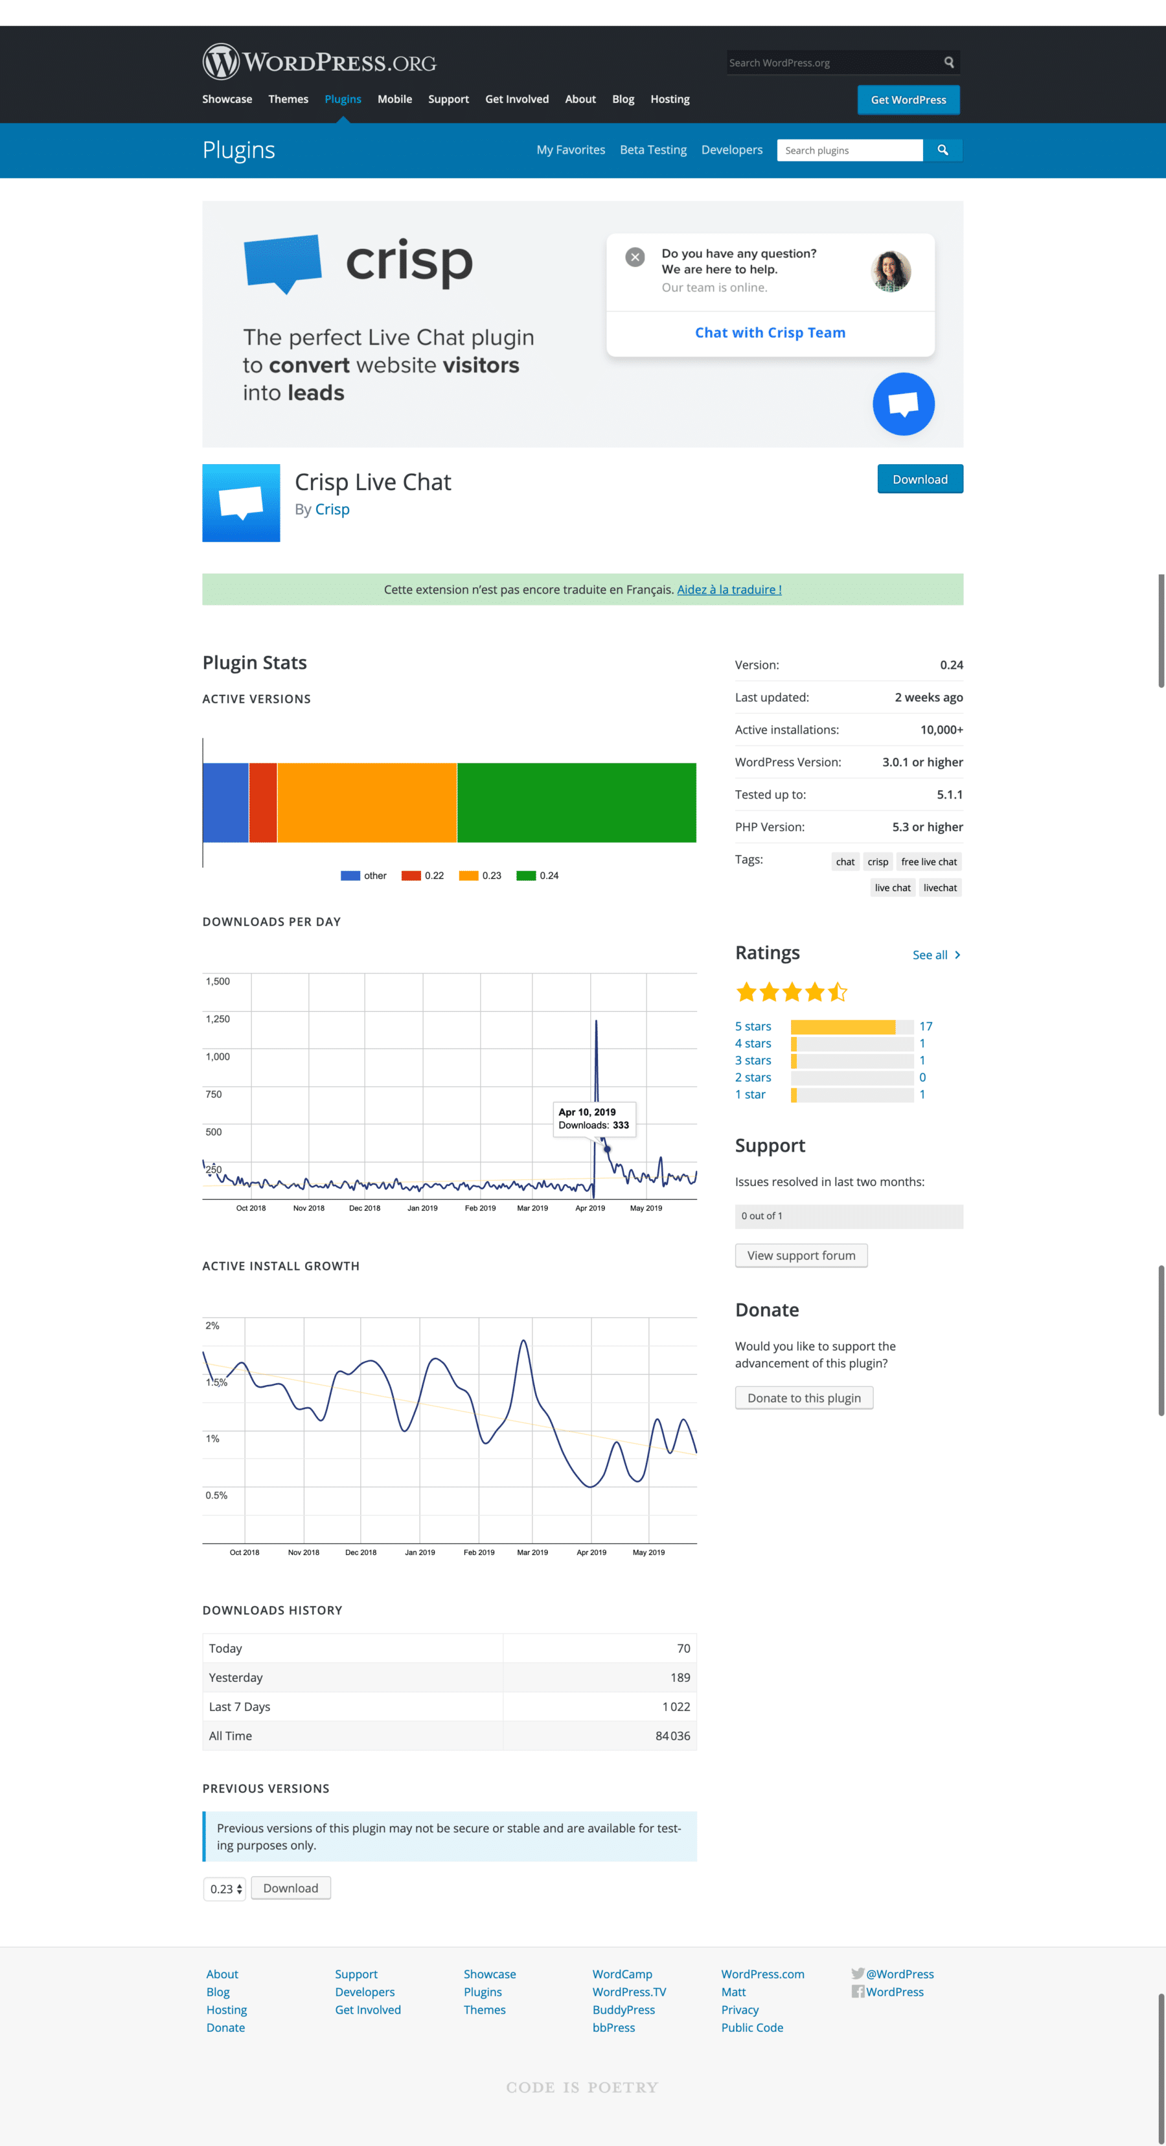Screen dimensions: 1166x2146
Task: Open the About menu item
Action: click(580, 99)
